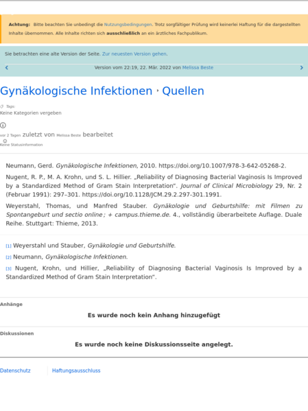Click Neumann DOI 10.1007/978-3-642-05268-2
308x411 pixels.
(x=222, y=165)
